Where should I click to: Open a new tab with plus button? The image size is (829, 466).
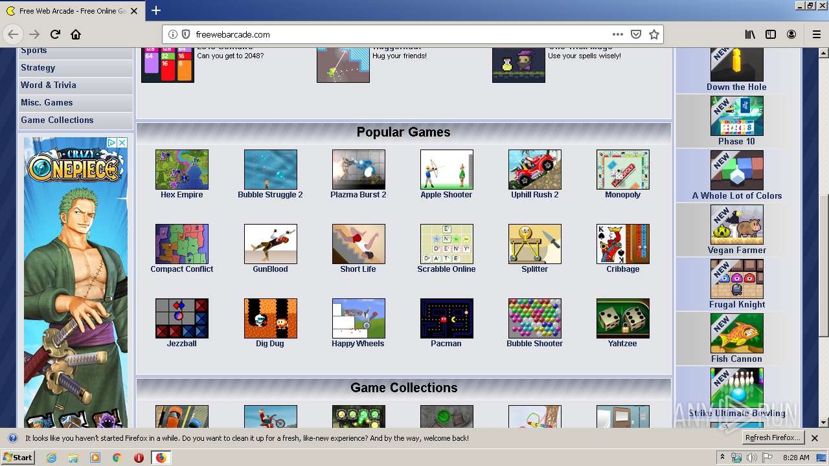[x=156, y=10]
